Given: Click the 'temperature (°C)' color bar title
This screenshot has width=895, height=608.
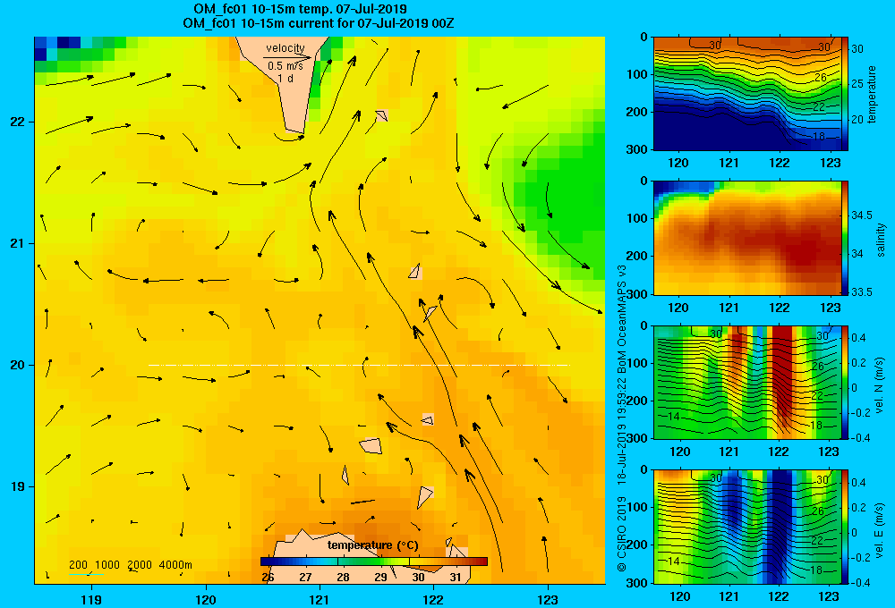Looking at the screenshot, I should 372,545.
